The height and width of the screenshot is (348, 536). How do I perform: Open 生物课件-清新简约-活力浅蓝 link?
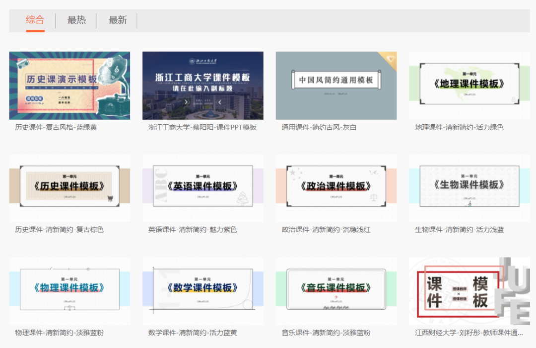(458, 230)
